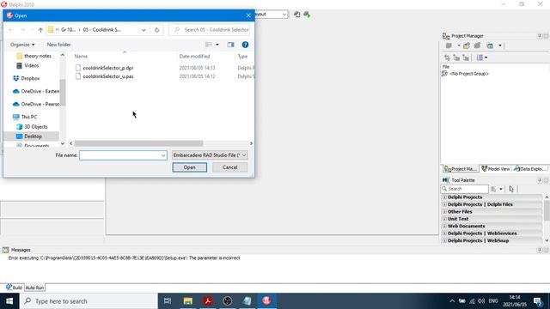Expand the Delphi Projects category
The height and width of the screenshot is (309, 550).
point(444,197)
